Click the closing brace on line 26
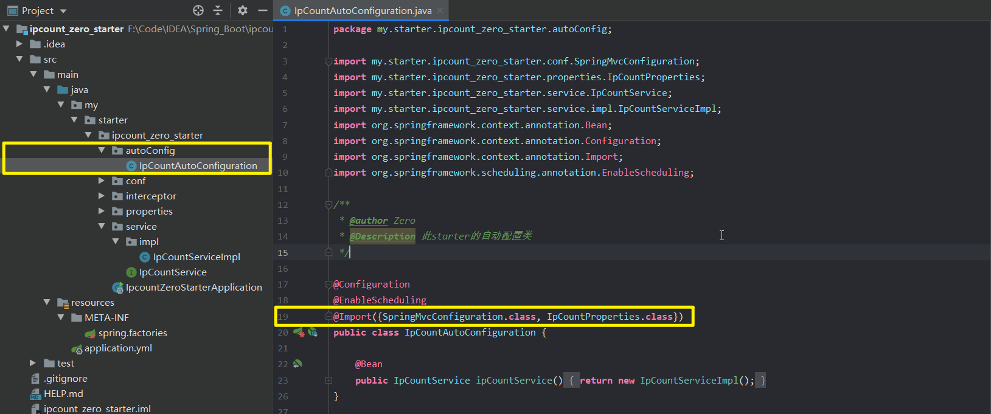This screenshot has width=991, height=414. tap(336, 396)
